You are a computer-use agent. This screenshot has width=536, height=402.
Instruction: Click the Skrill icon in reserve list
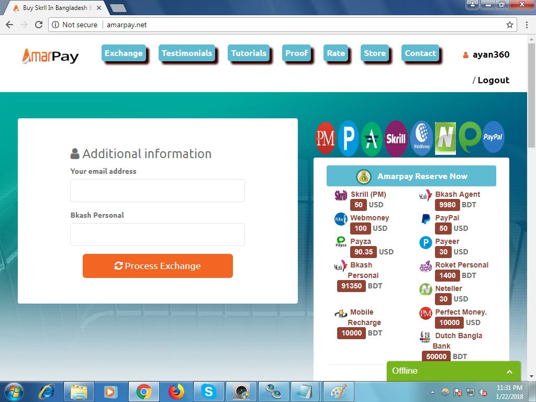click(341, 196)
